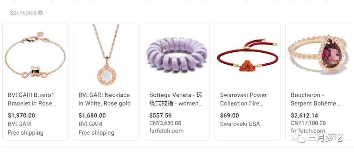This screenshot has width=354, height=153.
Task: Click the $557.56 price
Action: [x=161, y=116]
